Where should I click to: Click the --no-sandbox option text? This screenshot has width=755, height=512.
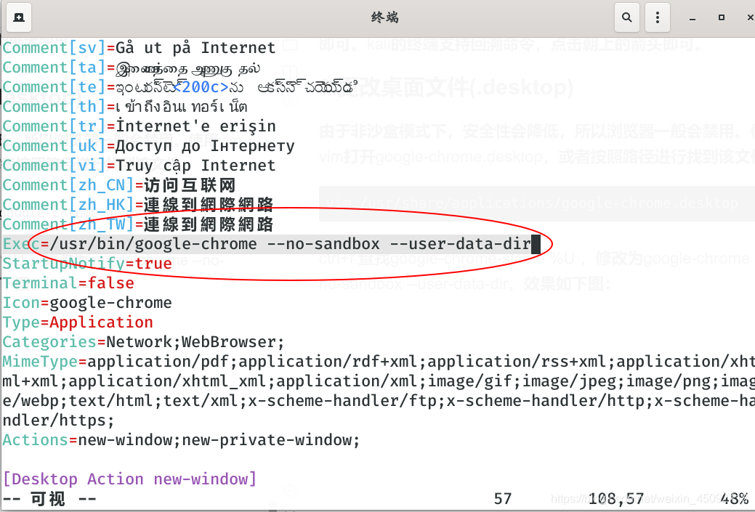pyautogui.click(x=323, y=244)
